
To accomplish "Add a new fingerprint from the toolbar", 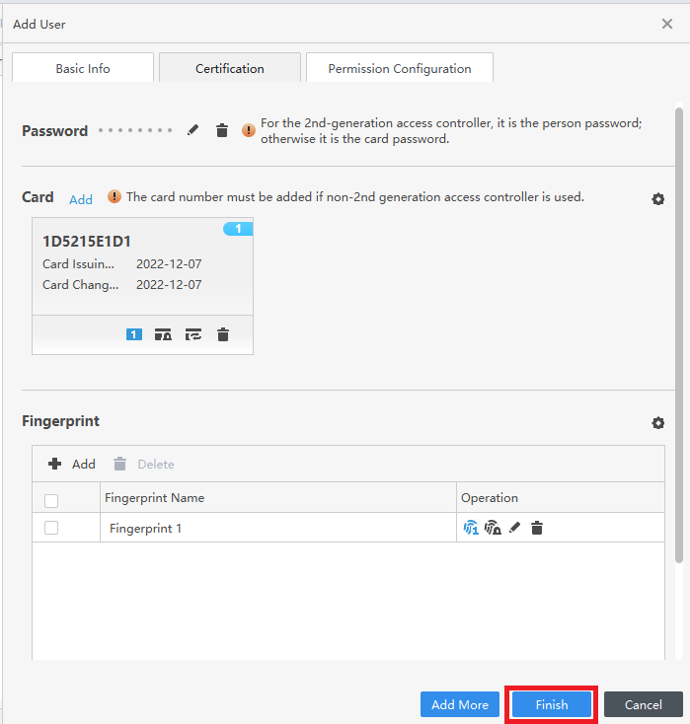I will pyautogui.click(x=72, y=464).
